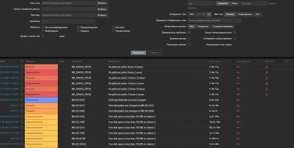Click the 'Сбросить' button

(155, 53)
